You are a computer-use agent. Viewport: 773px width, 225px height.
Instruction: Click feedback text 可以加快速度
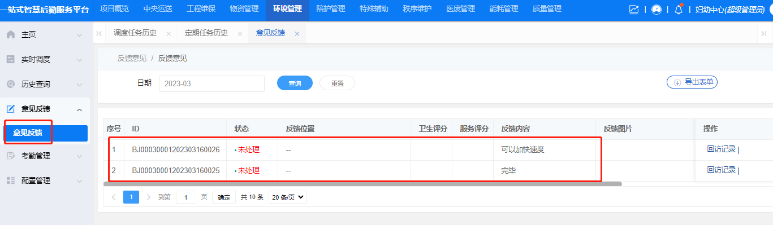click(522, 150)
